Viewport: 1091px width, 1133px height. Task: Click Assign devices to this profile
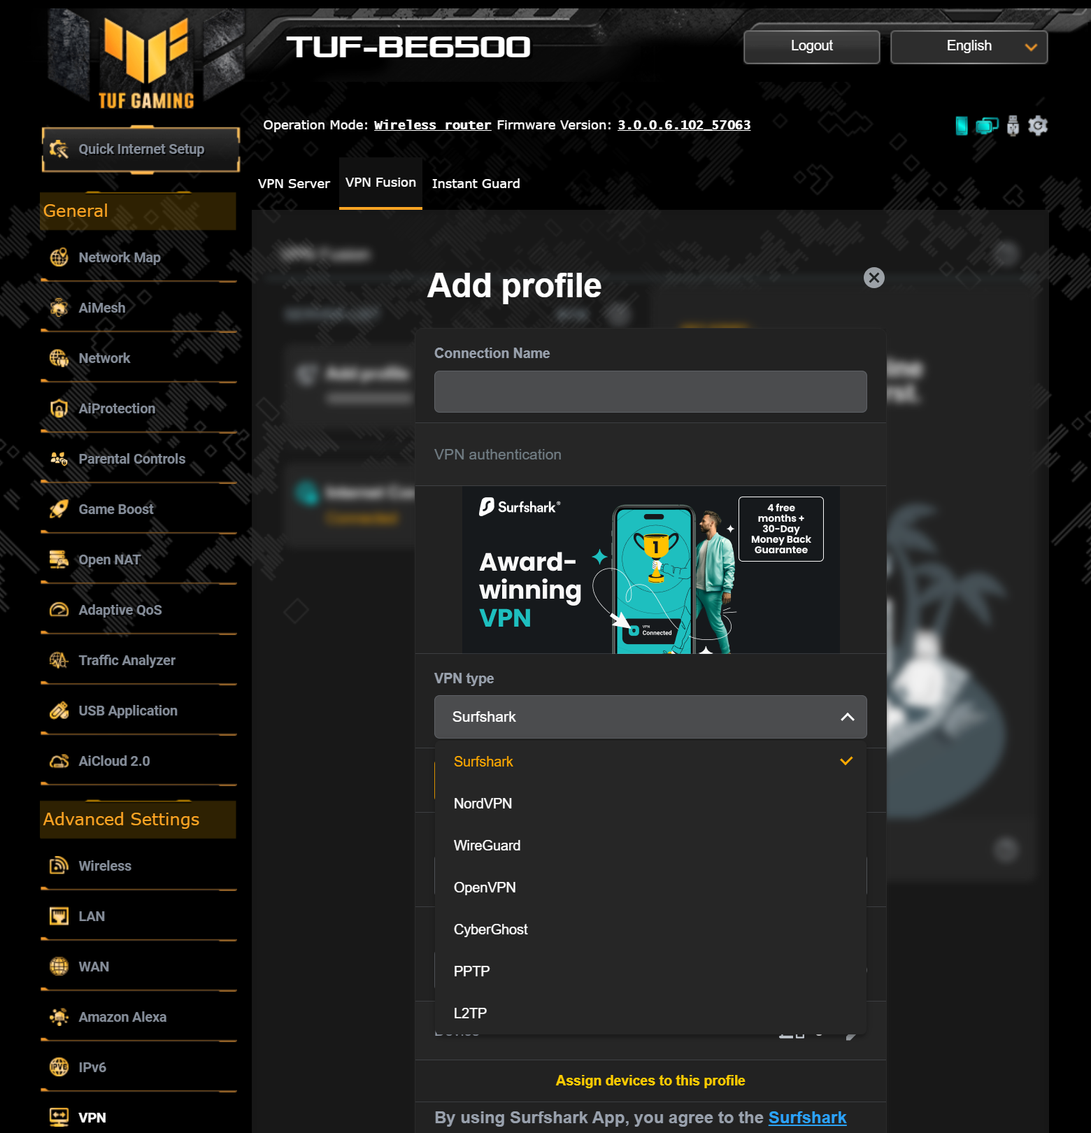pos(650,1081)
